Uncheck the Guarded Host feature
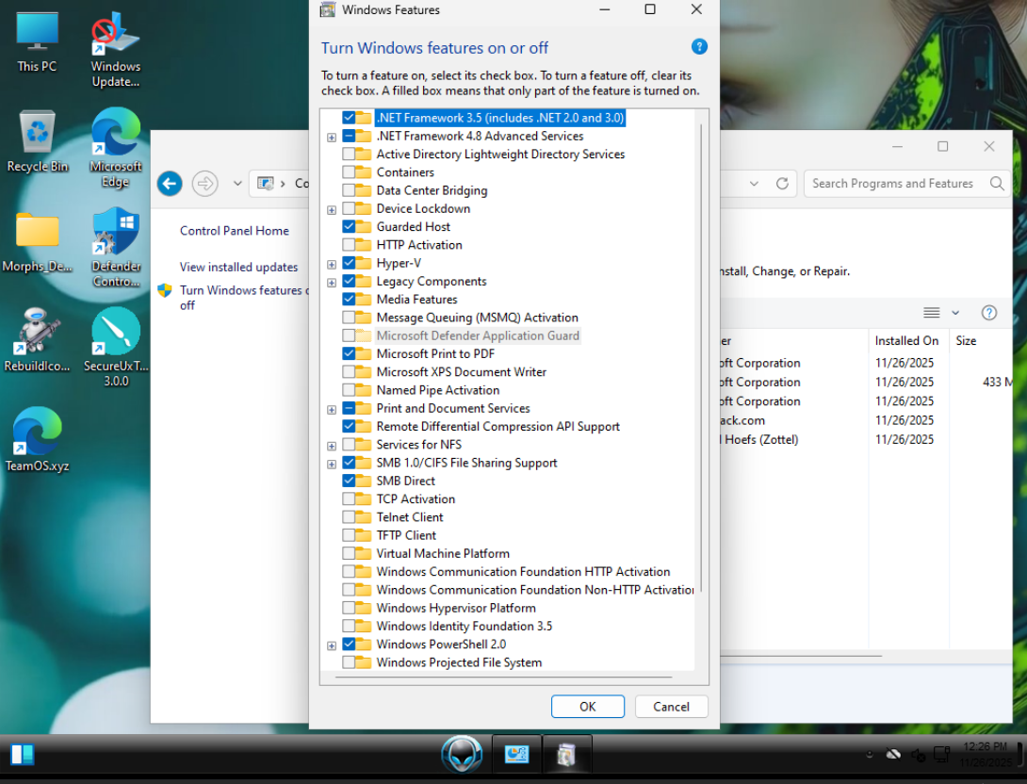The width and height of the screenshot is (1027, 784). (x=350, y=227)
